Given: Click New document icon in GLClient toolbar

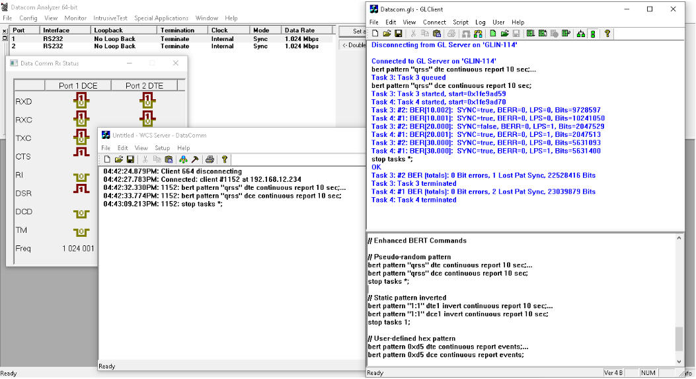Looking at the screenshot, I should pyautogui.click(x=375, y=34).
